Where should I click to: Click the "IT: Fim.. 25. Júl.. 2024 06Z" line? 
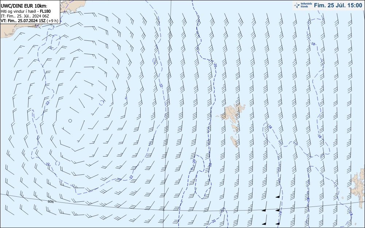tap(25, 16)
